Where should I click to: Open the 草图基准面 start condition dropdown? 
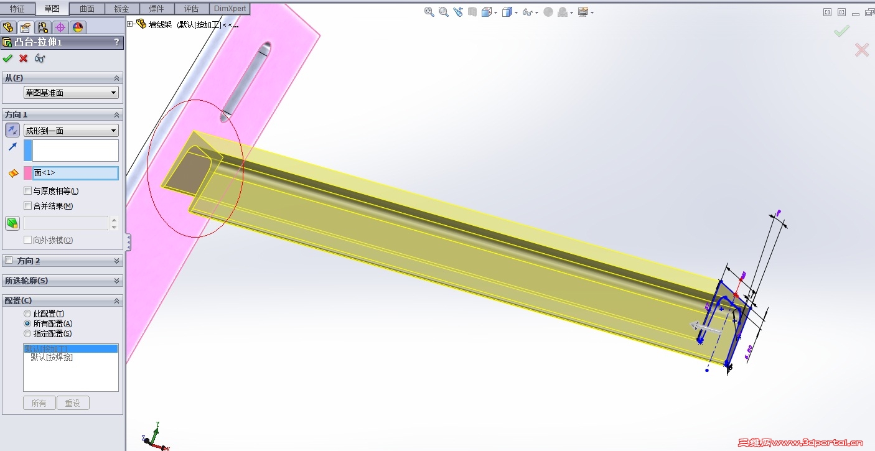point(71,93)
